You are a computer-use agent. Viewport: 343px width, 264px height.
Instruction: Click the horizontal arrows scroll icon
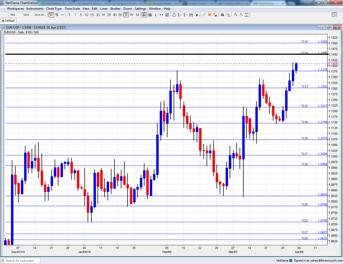point(161,15)
